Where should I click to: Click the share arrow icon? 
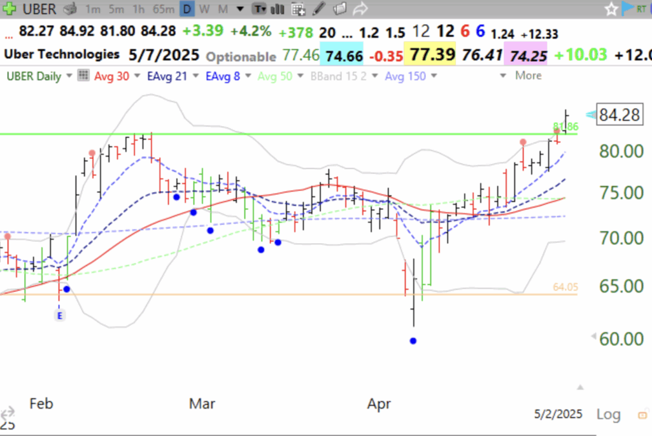360,9
